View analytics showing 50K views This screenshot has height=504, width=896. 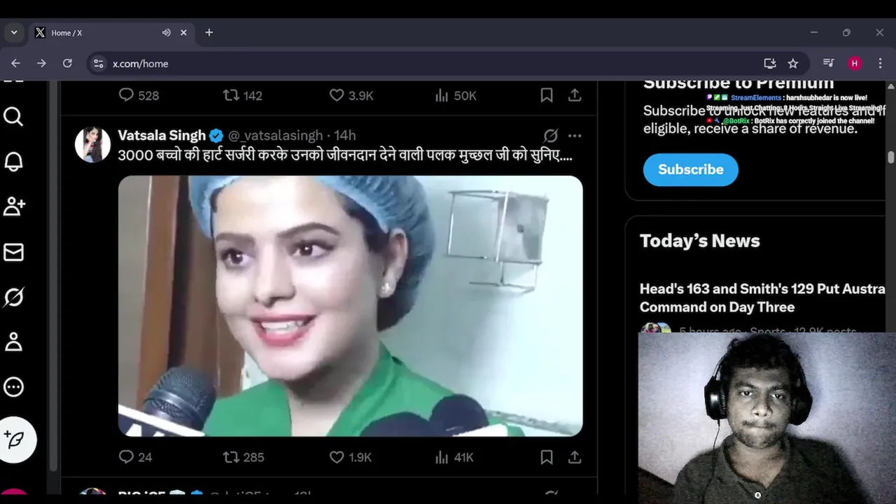(455, 95)
